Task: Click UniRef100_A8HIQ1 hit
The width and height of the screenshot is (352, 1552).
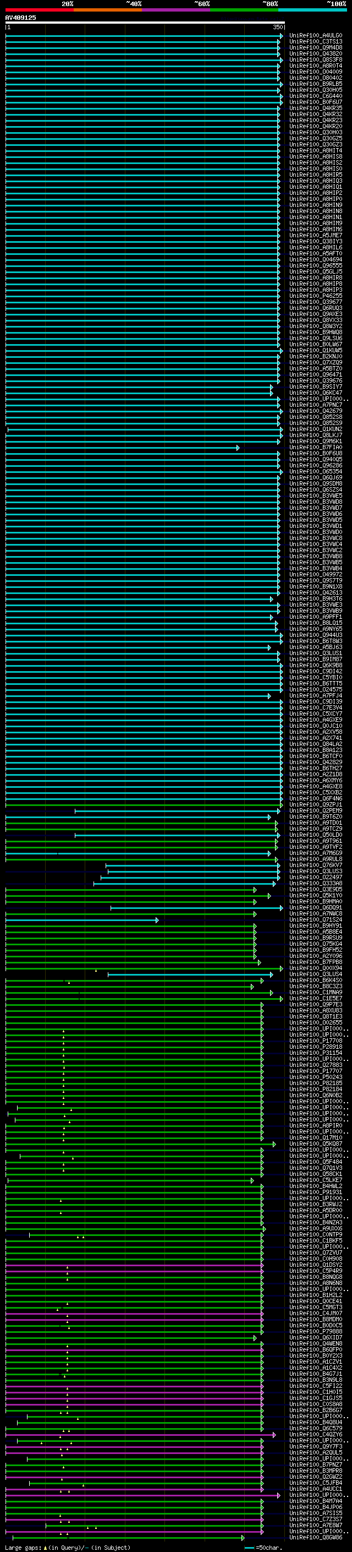Action: coord(316,187)
